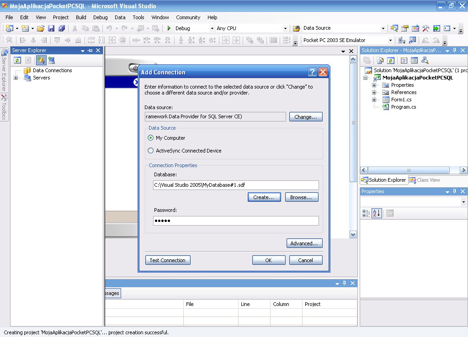Image resolution: width=468 pixels, height=337 pixels.
Task: Toggle auto-hide pin on Solution Explorer
Action: pyautogui.click(x=455, y=50)
